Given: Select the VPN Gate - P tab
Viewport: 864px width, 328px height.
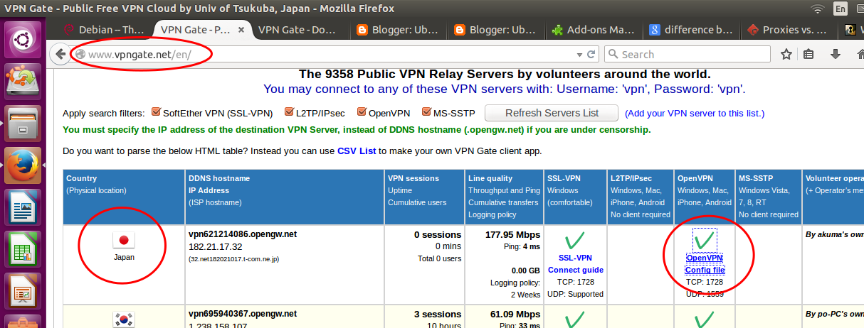Looking at the screenshot, I should click(202, 30).
